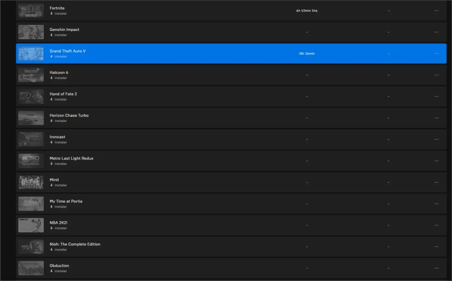
Task: Install Genshin Impact via Instalar
Action: click(58, 35)
